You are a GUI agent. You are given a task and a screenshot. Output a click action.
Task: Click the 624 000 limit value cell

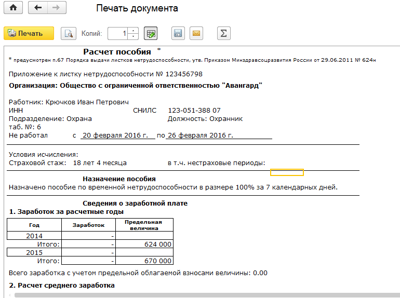[x=144, y=244]
